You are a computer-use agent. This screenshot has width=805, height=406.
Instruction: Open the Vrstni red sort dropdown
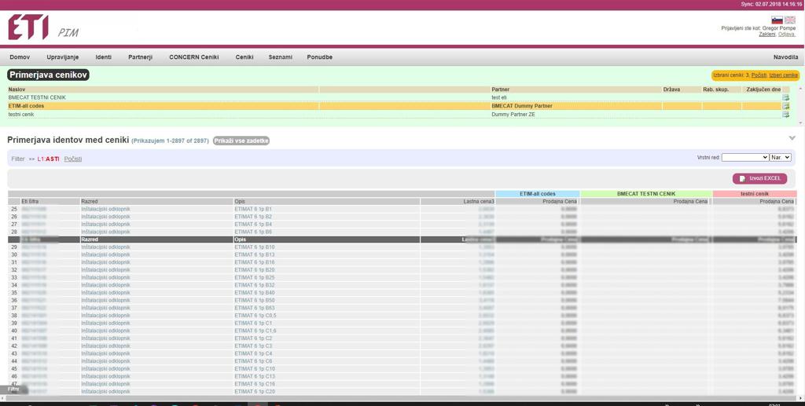click(745, 157)
